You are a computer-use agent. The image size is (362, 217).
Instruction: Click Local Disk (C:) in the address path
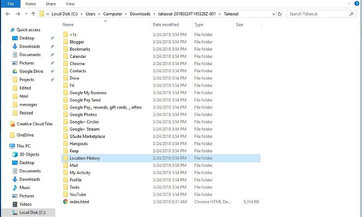click(65, 14)
